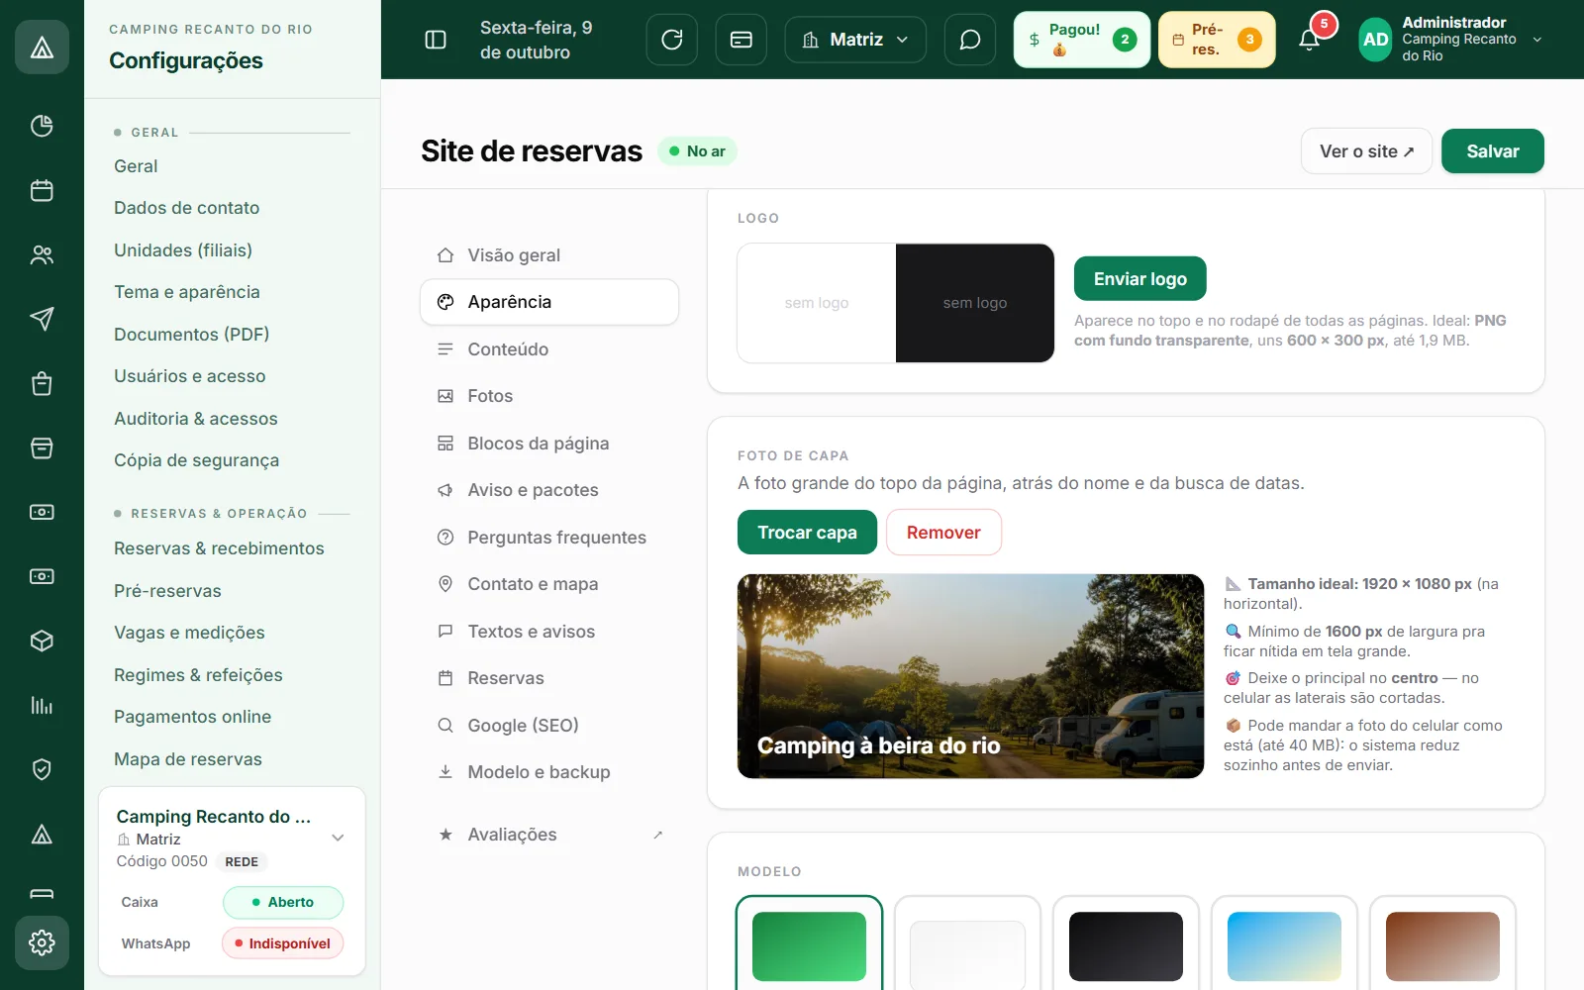Click the Remover cover button
This screenshot has height=990, width=1584.
click(x=943, y=533)
